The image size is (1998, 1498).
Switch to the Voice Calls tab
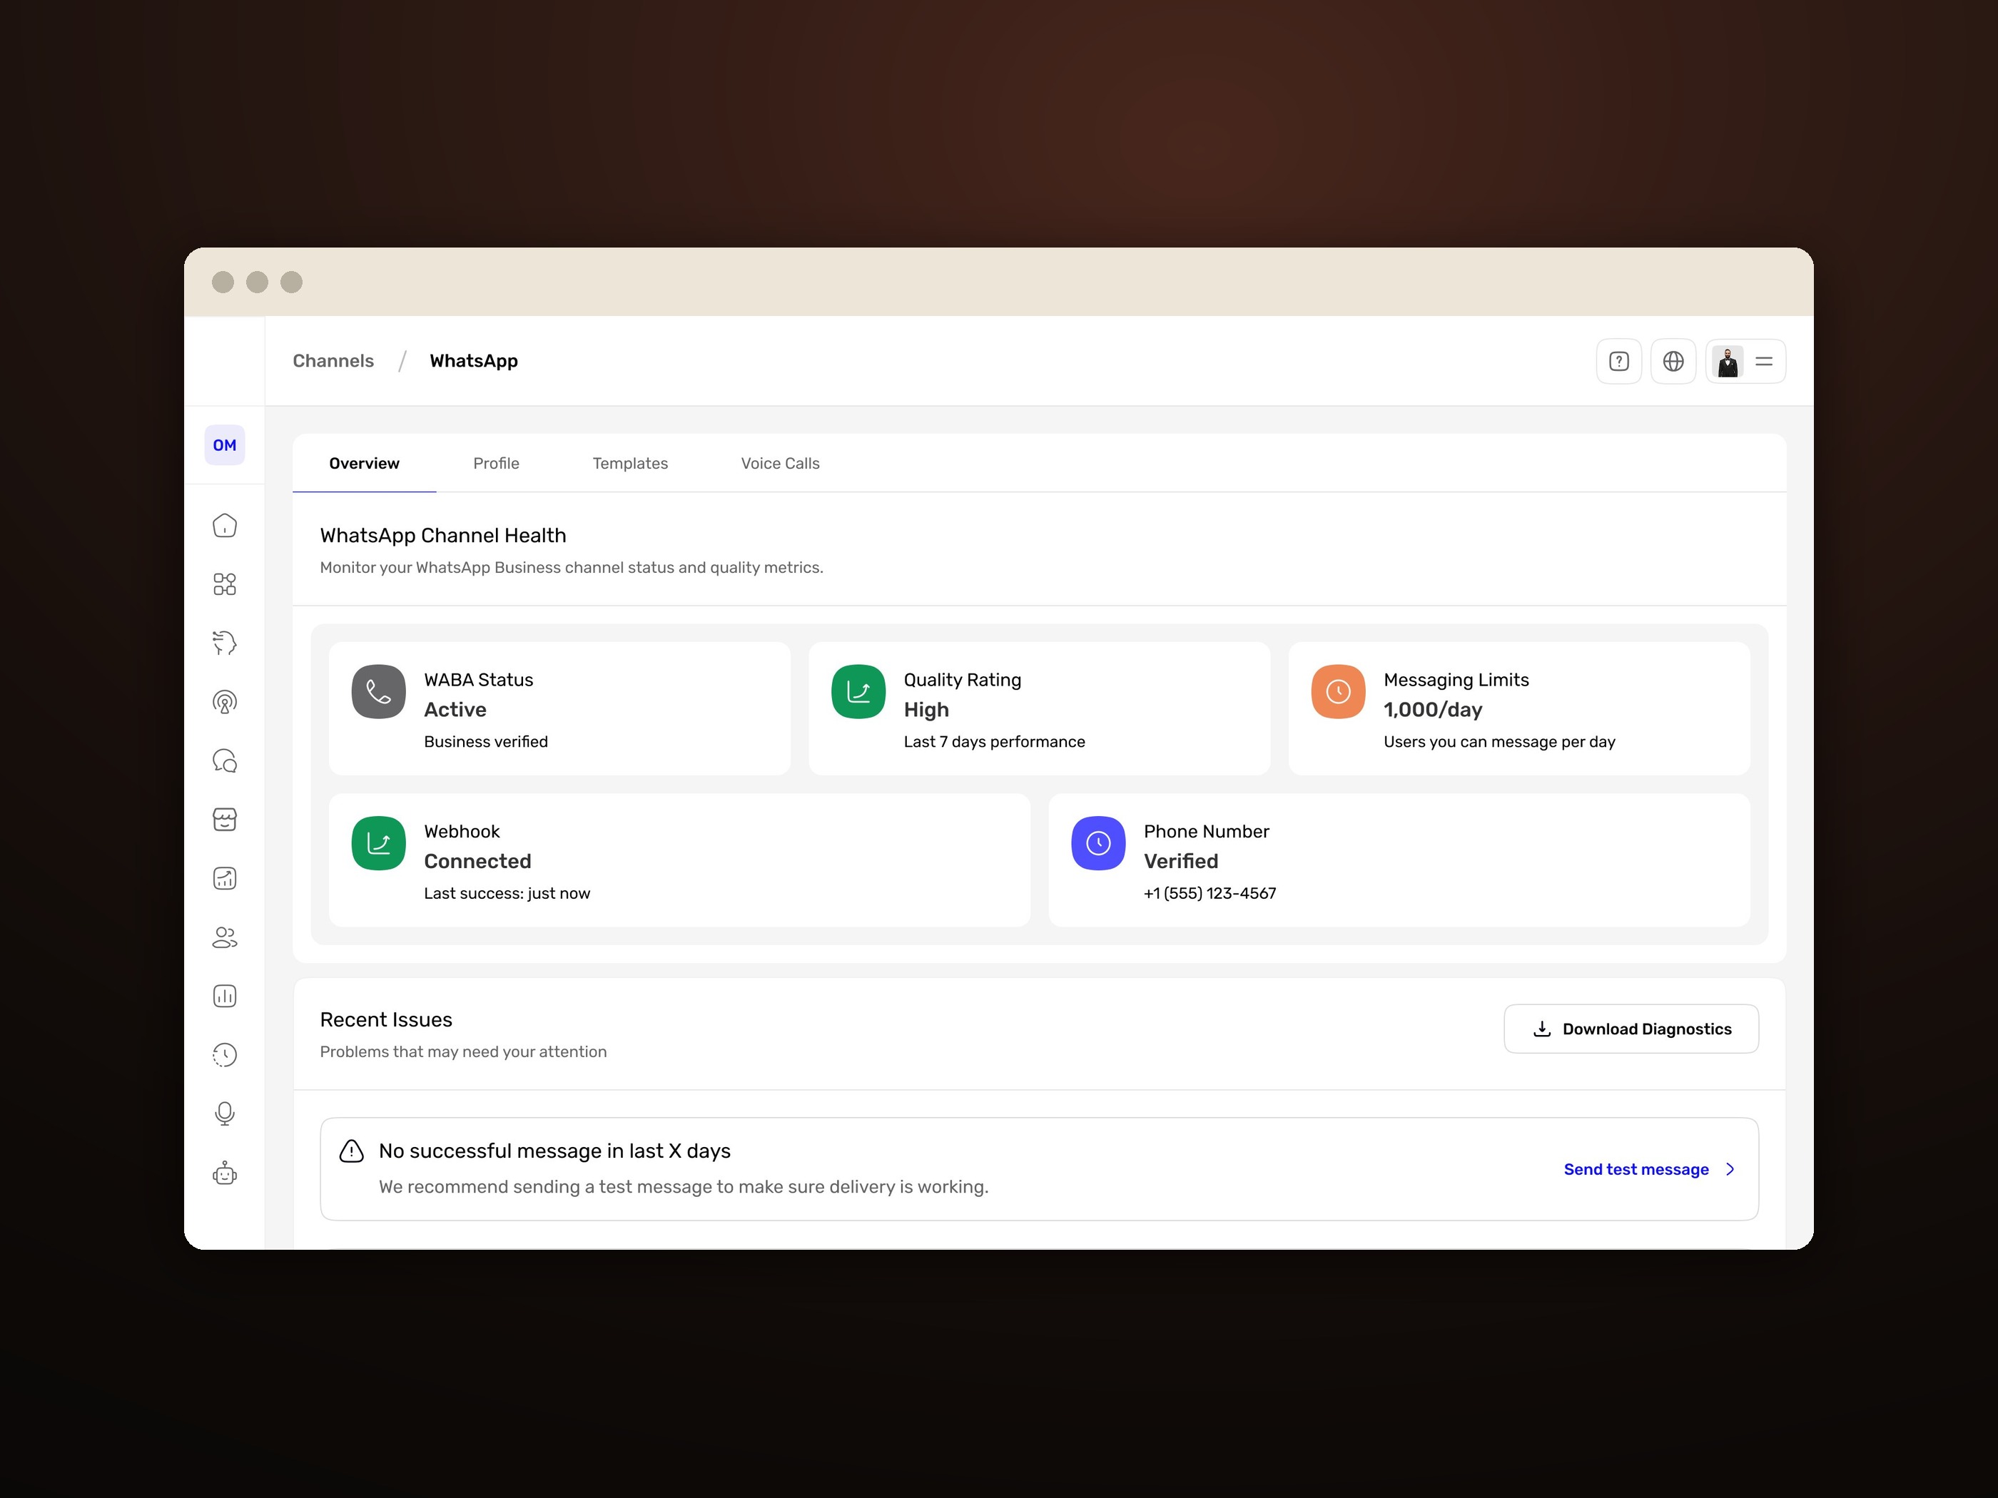781,463
